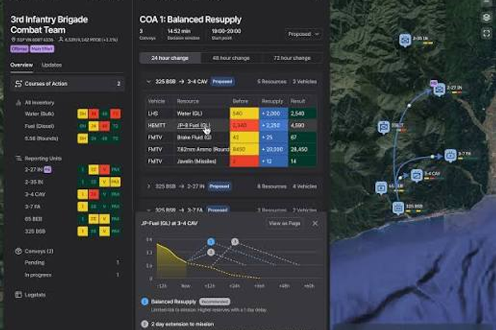Click the Logstats icon in sidebar

coord(19,295)
